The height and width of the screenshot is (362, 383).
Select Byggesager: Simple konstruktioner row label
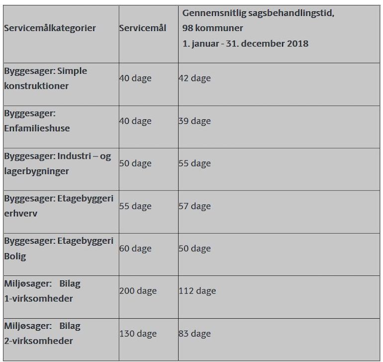45,78
